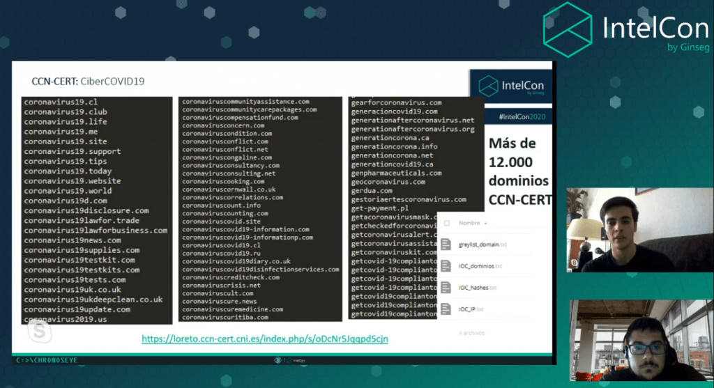Select domain gestoriaertescoronavirus.com
This screenshot has height=388, width=714.
pos(409,200)
